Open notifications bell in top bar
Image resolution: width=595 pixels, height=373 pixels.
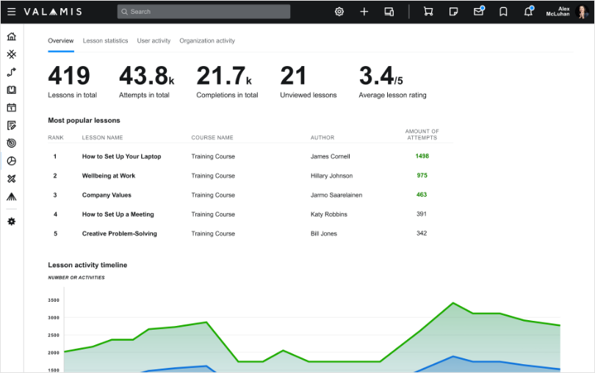528,12
